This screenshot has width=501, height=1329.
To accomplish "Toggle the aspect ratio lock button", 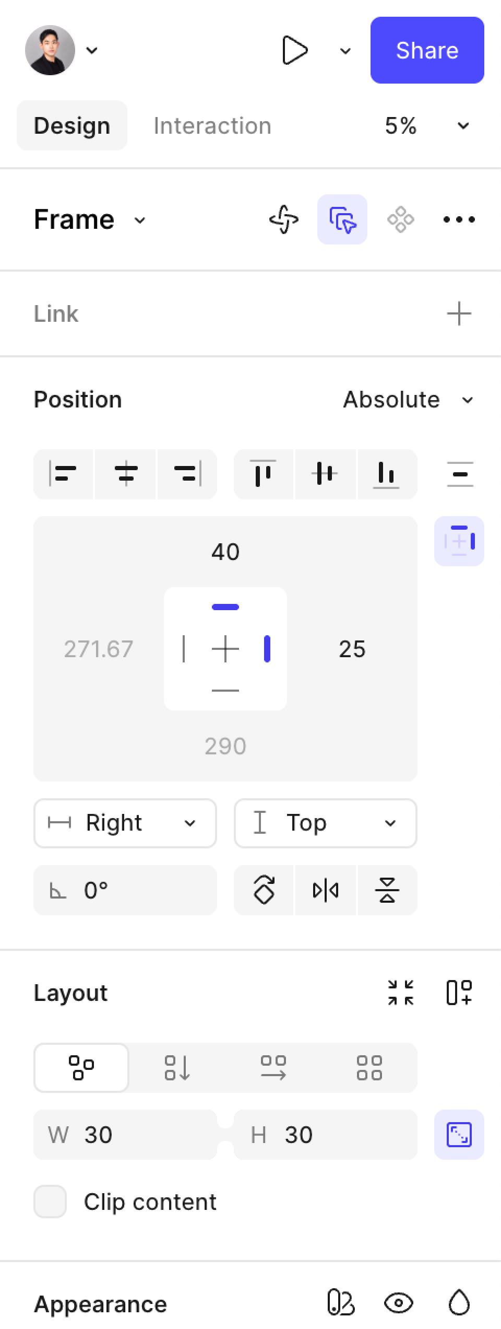I will pos(459,1135).
